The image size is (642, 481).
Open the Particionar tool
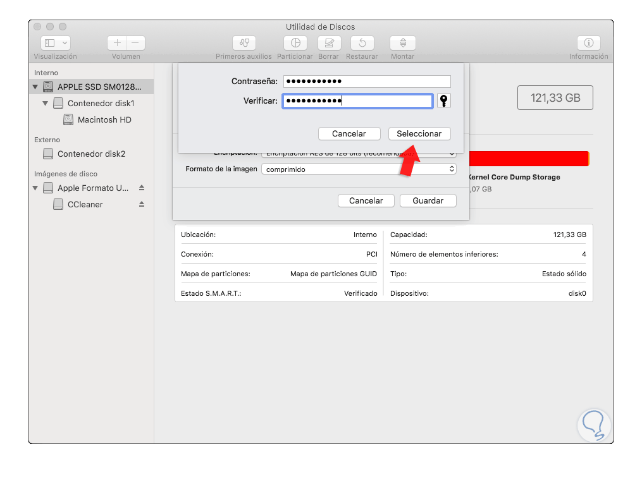tap(295, 43)
